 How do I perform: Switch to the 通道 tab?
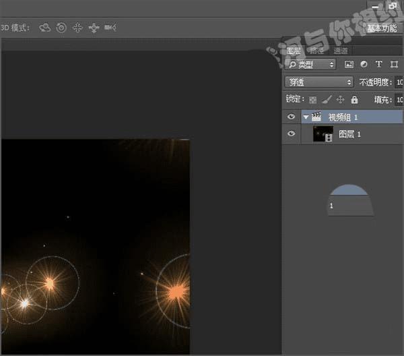(341, 51)
